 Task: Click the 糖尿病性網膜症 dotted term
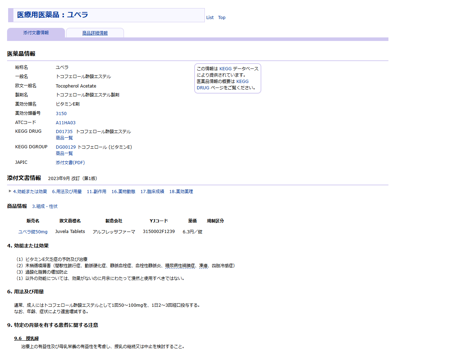click(180, 265)
